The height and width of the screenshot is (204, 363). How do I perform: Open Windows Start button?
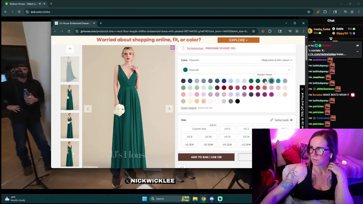[x=144, y=199]
